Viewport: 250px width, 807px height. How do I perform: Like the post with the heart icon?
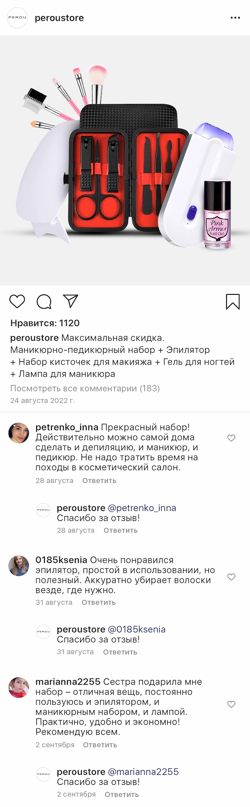coord(17,301)
